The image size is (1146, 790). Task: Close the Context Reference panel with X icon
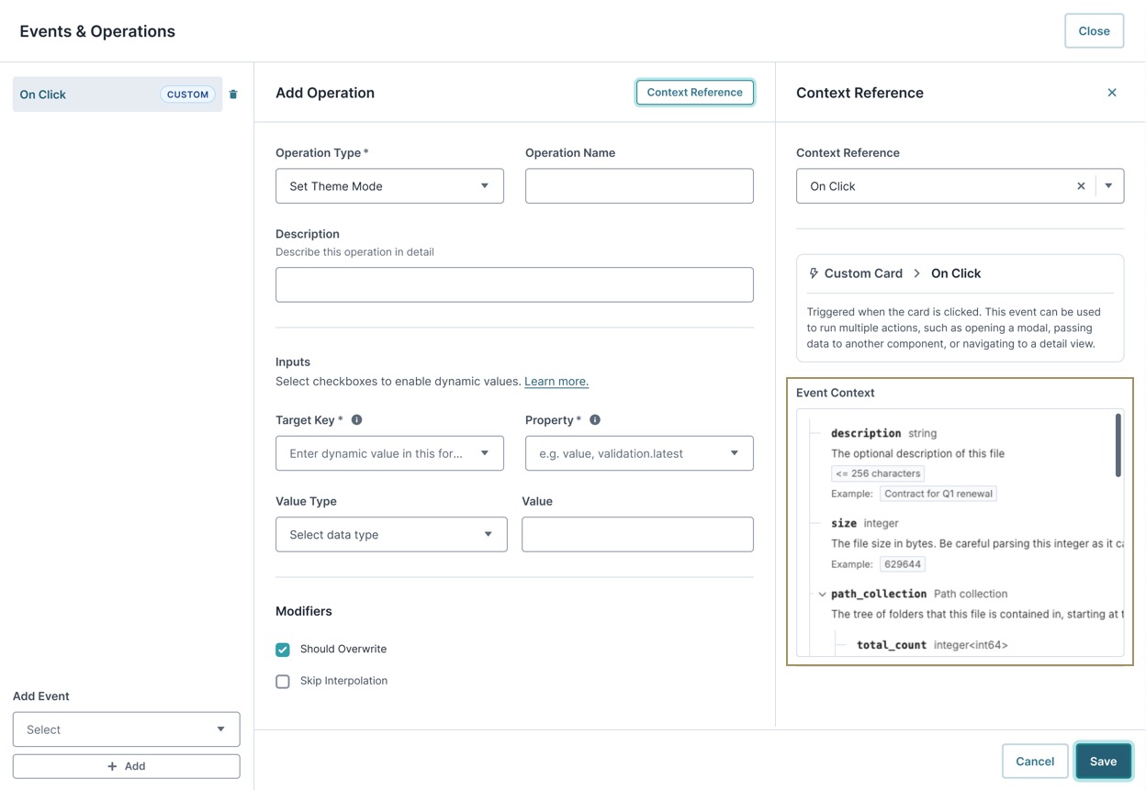coord(1112,93)
